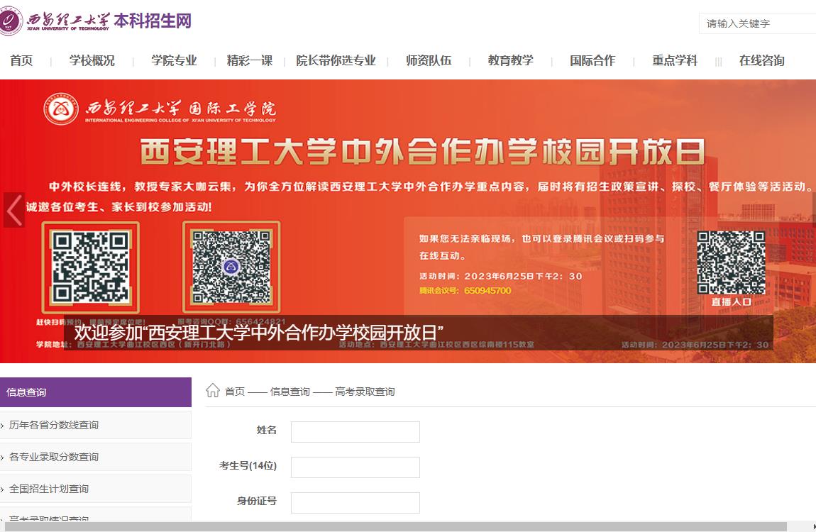The image size is (816, 532).
Task: Open the 在线咨询 menu item
Action: tap(762, 60)
